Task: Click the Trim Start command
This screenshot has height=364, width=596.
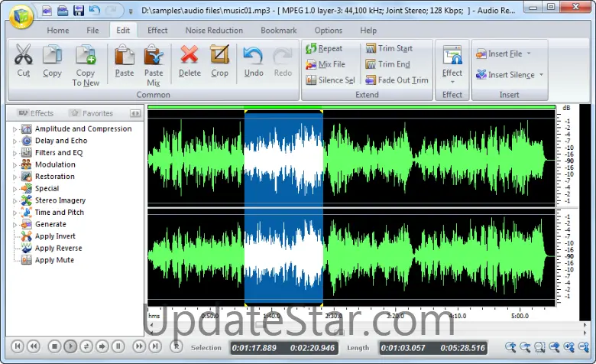Action: tap(389, 48)
